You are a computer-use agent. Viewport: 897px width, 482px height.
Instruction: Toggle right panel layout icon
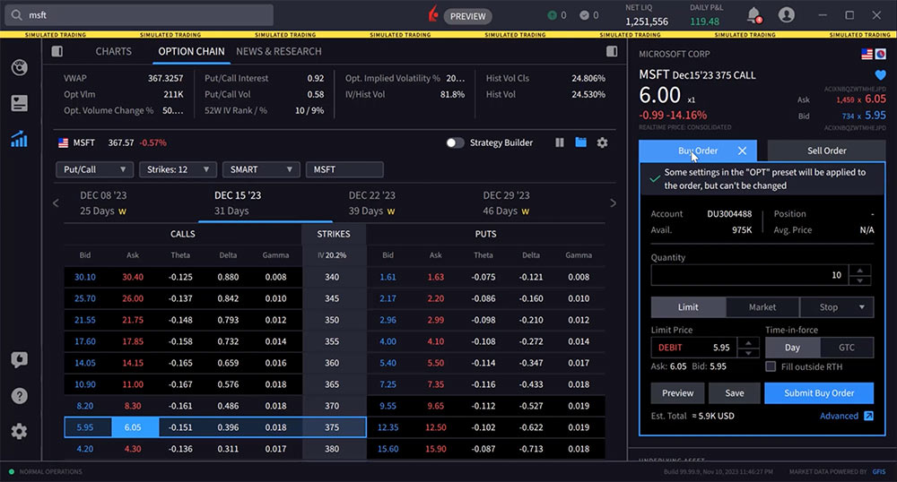coord(612,51)
